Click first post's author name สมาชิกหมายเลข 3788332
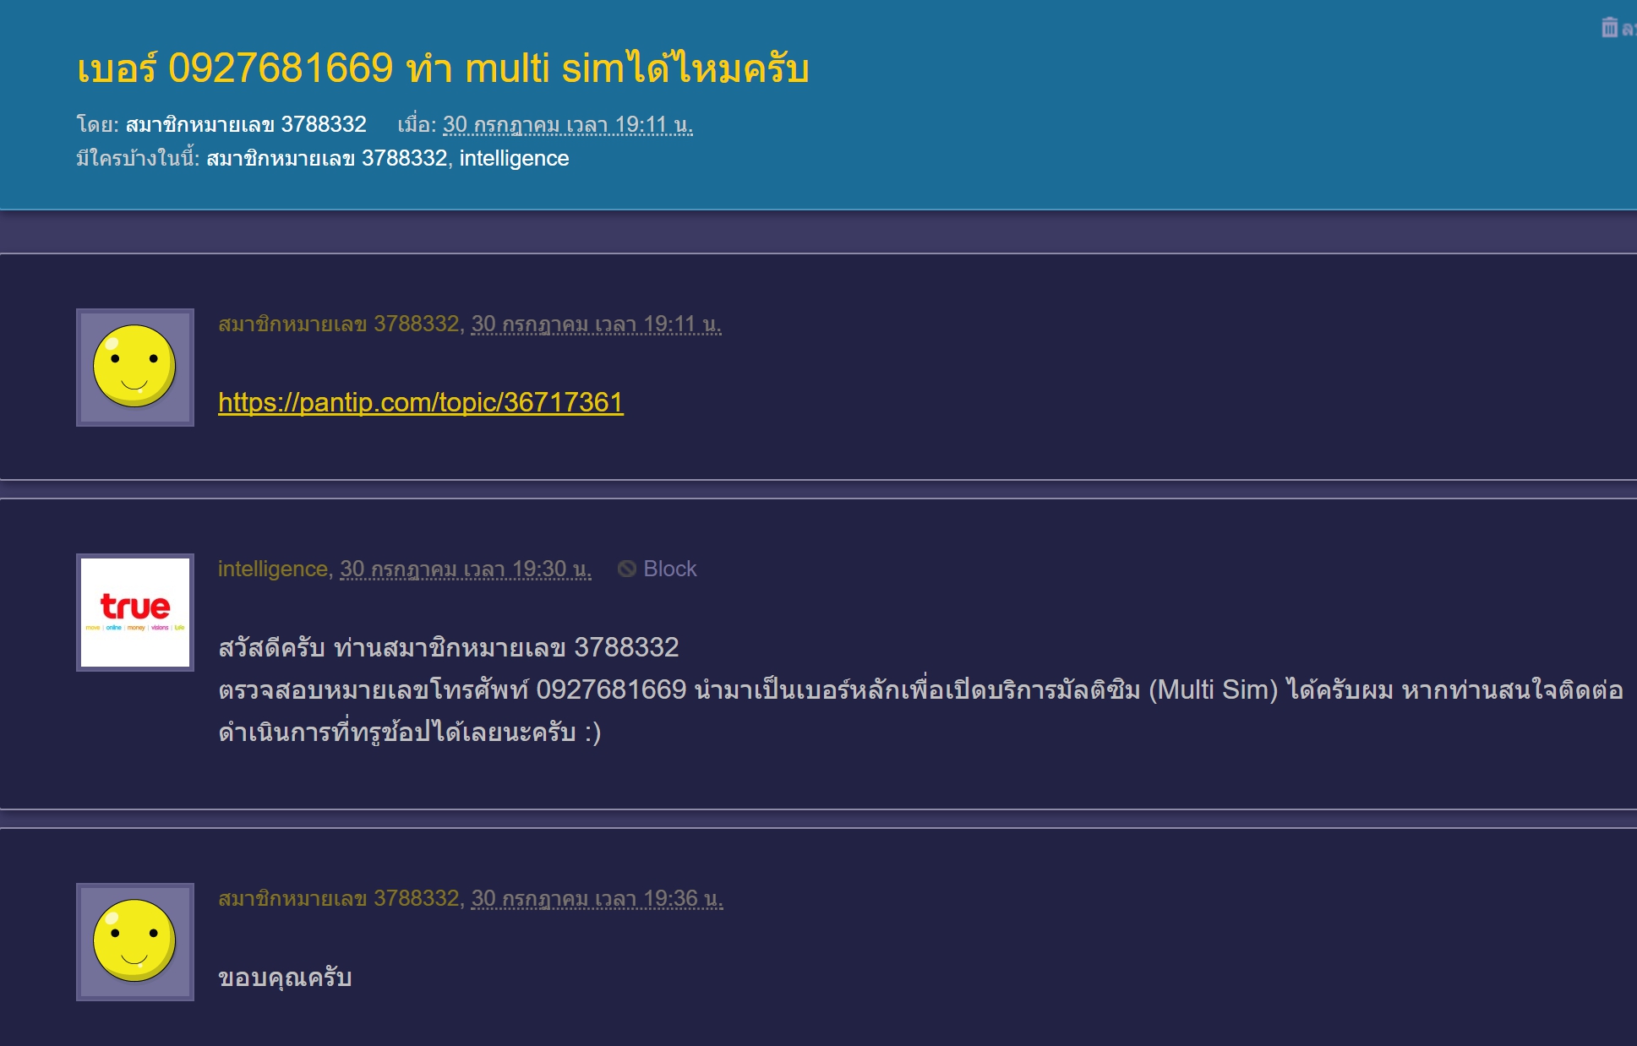 point(338,324)
